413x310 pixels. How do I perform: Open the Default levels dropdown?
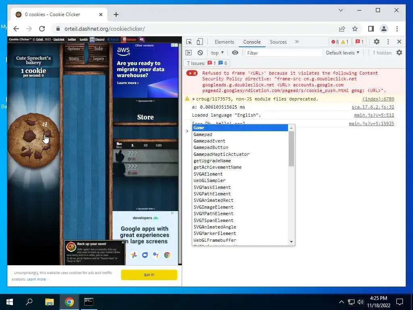tap(343, 53)
